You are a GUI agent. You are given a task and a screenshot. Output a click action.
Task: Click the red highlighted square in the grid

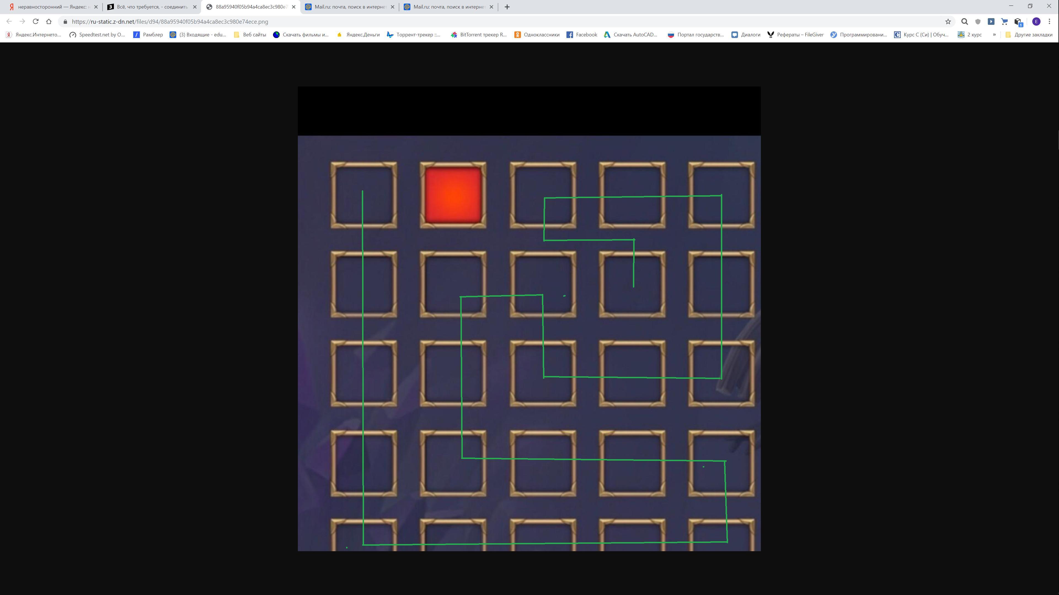tap(453, 195)
